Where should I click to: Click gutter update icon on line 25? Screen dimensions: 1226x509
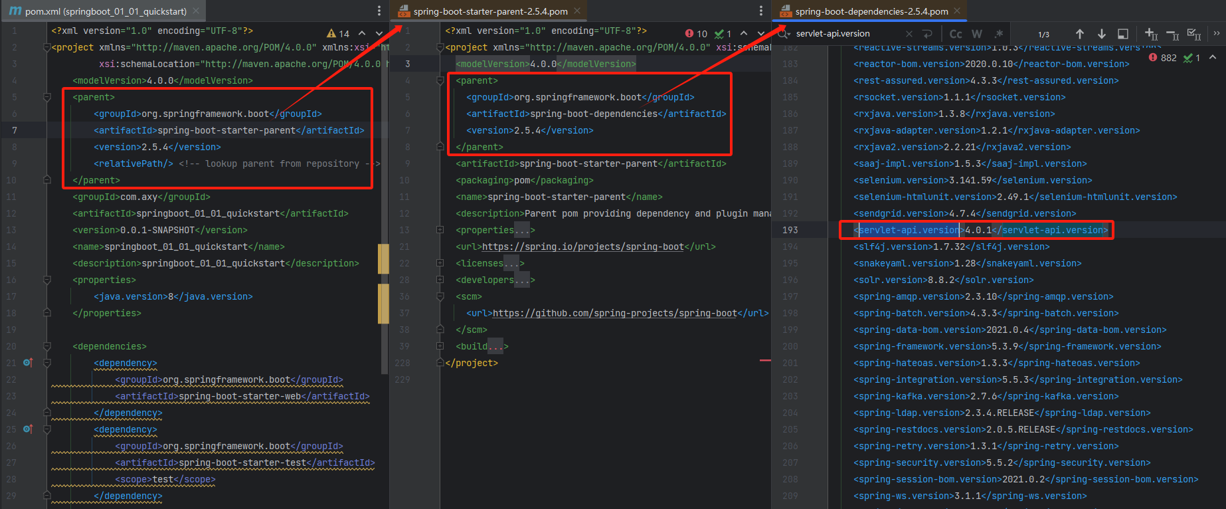pyautogui.click(x=28, y=429)
